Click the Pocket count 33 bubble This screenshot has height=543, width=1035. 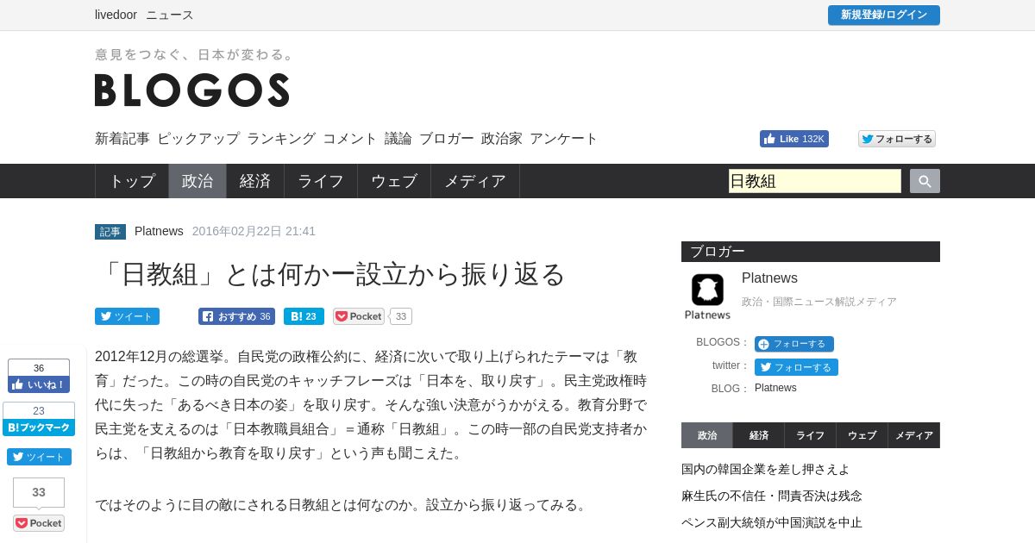coord(401,316)
